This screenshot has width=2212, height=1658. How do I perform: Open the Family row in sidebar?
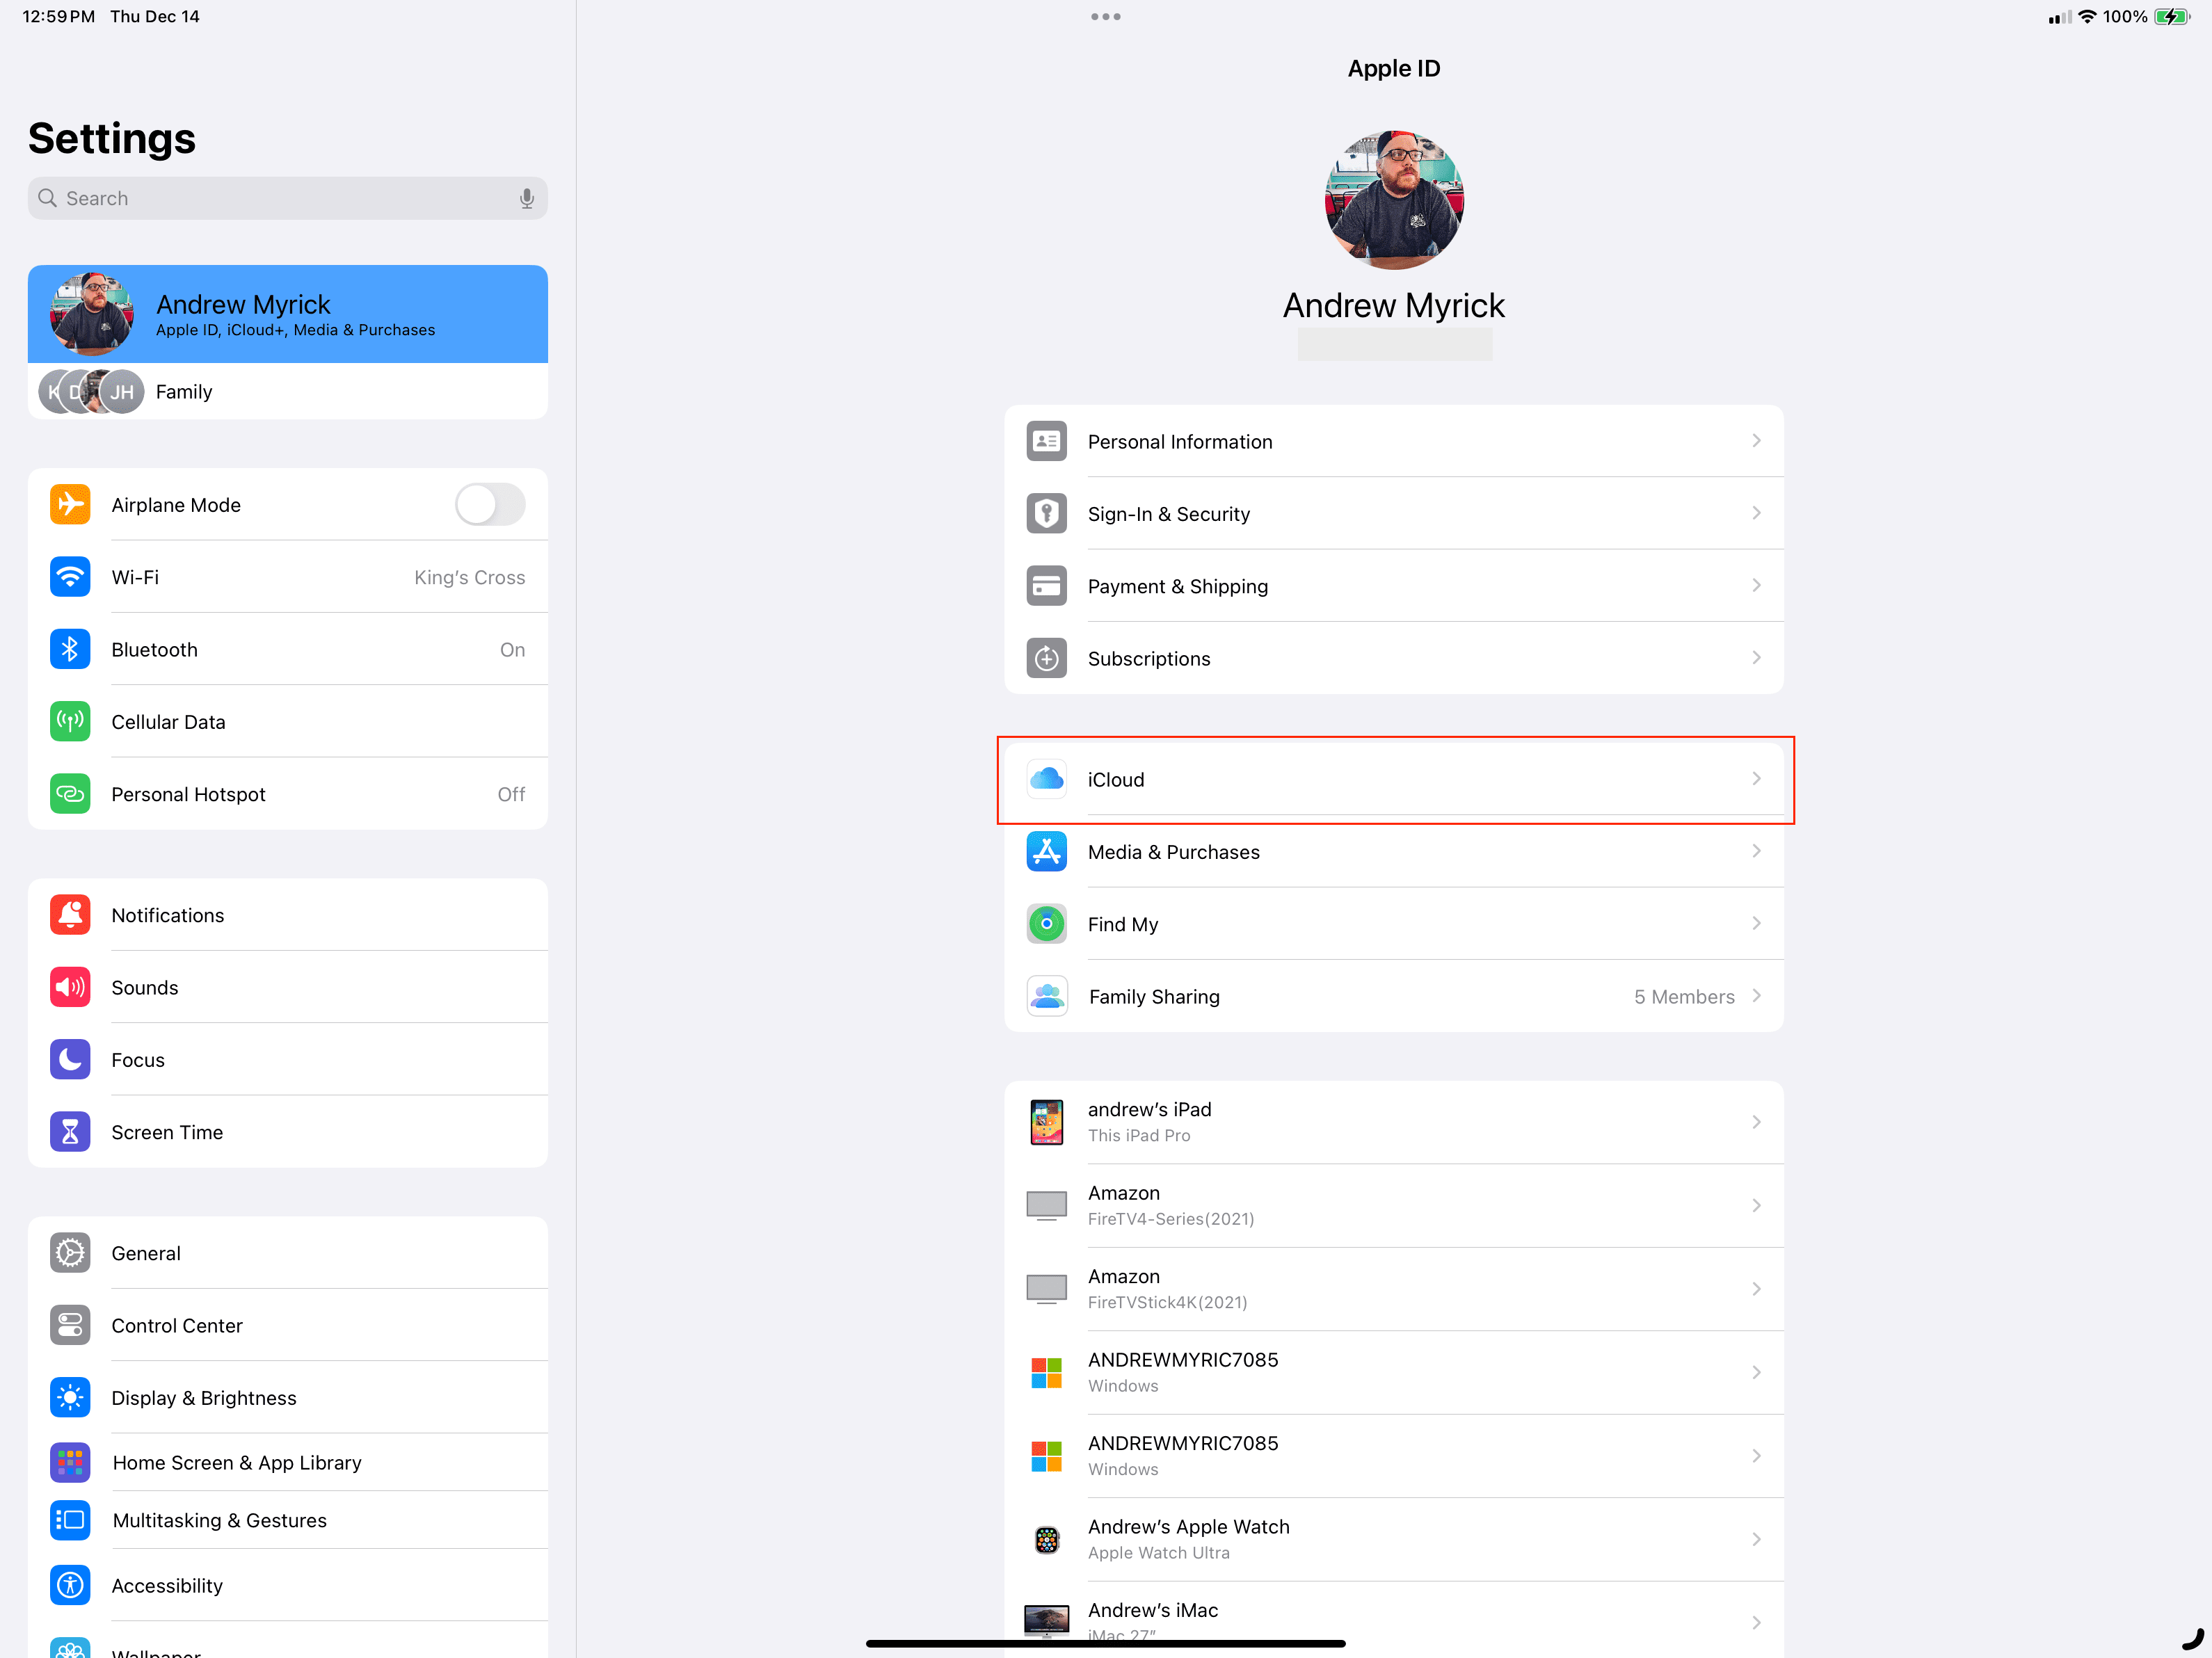pos(288,391)
